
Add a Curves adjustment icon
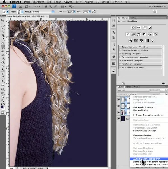[144, 28]
